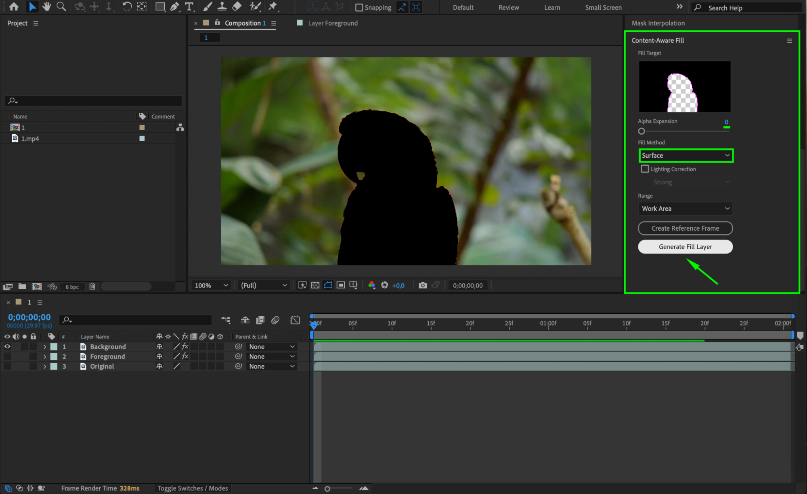Select the Zoom tool in toolbar
807x494 pixels.
click(x=61, y=6)
